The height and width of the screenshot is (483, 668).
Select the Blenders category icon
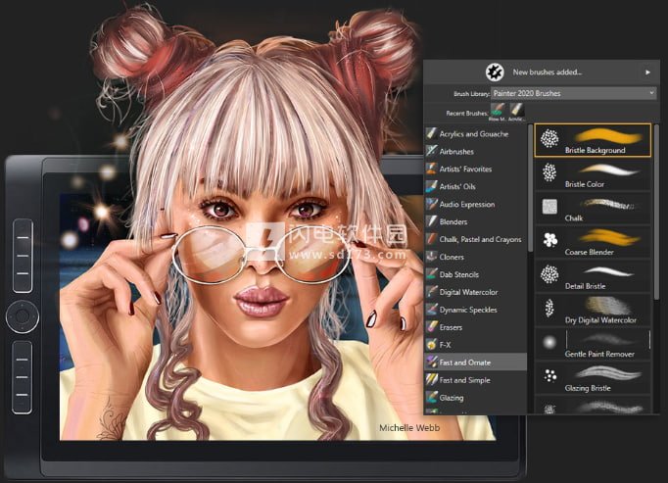[432, 221]
